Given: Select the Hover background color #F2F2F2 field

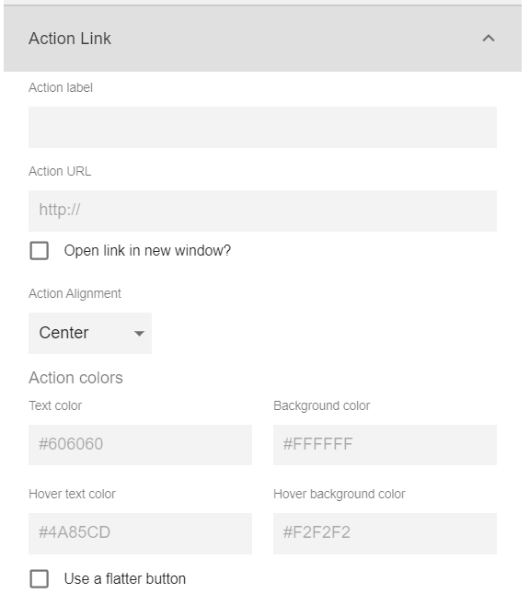Looking at the screenshot, I should coord(385,533).
